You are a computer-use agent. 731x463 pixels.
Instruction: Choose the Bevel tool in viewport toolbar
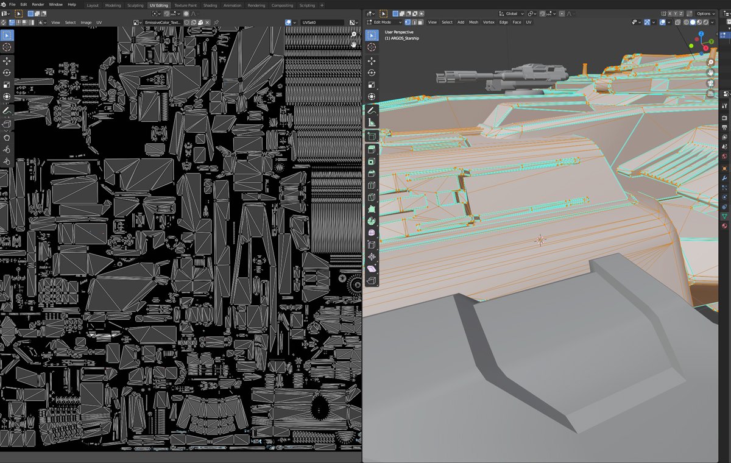coord(372,173)
